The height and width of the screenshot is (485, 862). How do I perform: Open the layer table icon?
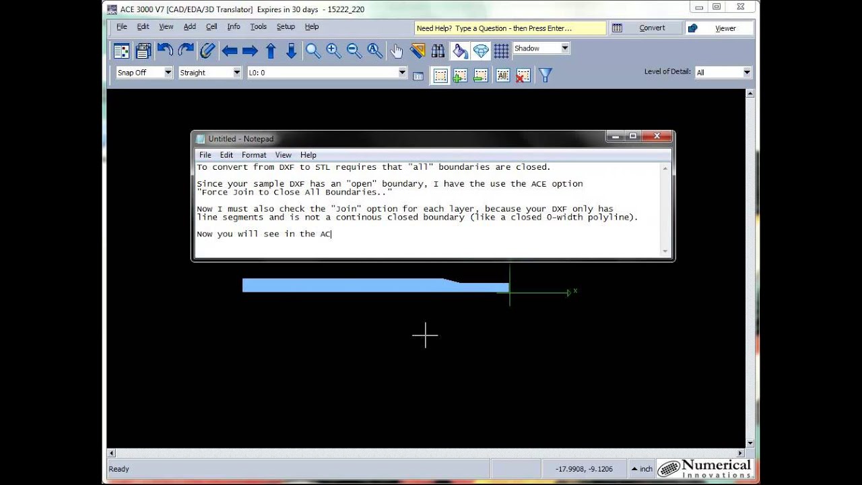[x=121, y=51]
